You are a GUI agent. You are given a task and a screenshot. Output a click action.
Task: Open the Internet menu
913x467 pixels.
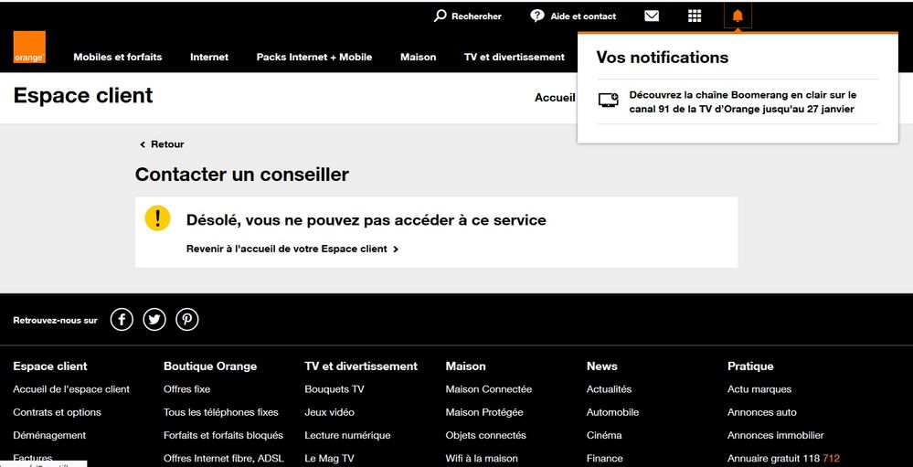pos(209,57)
